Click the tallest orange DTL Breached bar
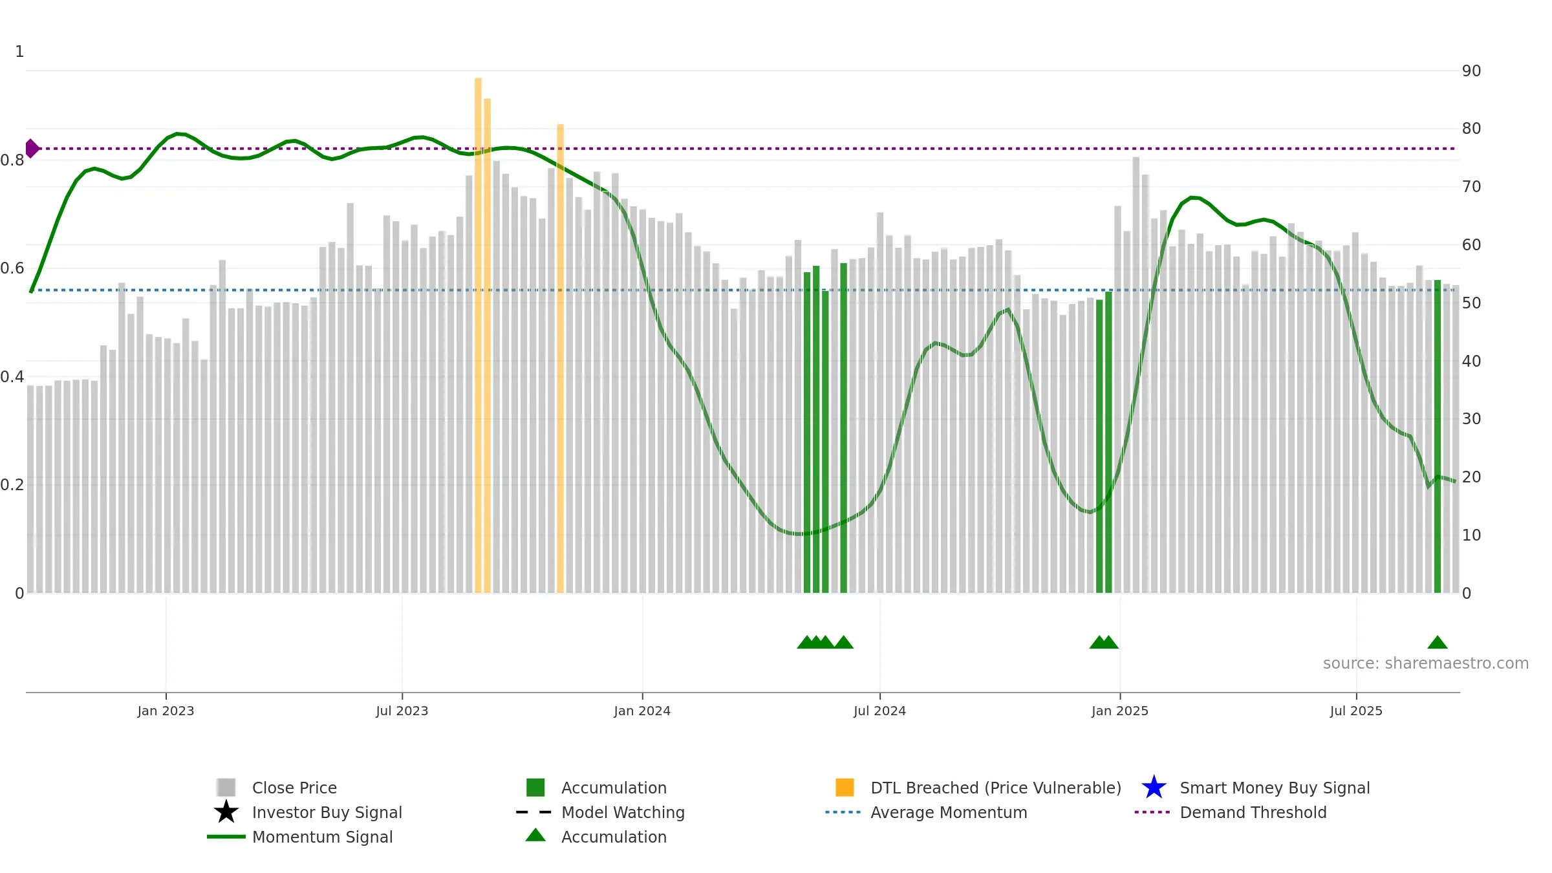Image resolution: width=1552 pixels, height=873 pixels. coord(478,335)
